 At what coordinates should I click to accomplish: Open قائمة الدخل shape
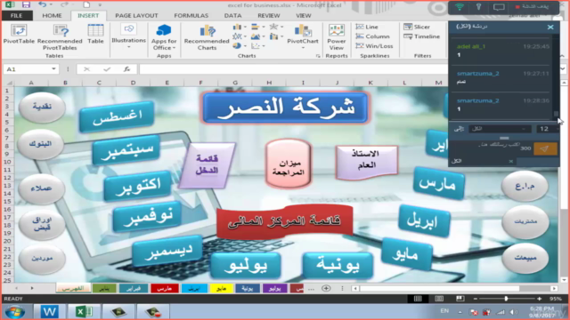point(207,164)
